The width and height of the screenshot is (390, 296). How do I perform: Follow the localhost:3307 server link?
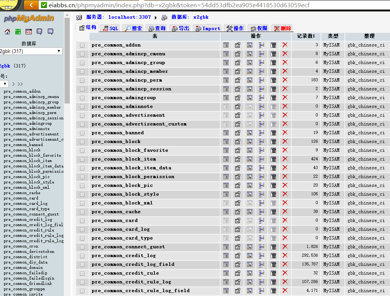129,17
